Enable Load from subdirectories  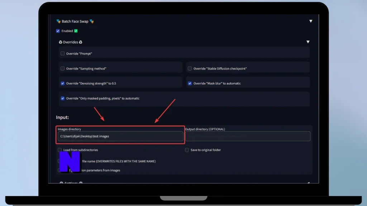[60, 150]
